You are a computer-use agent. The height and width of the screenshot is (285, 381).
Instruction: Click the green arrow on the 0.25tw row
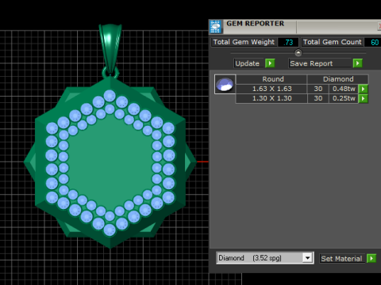click(x=363, y=98)
